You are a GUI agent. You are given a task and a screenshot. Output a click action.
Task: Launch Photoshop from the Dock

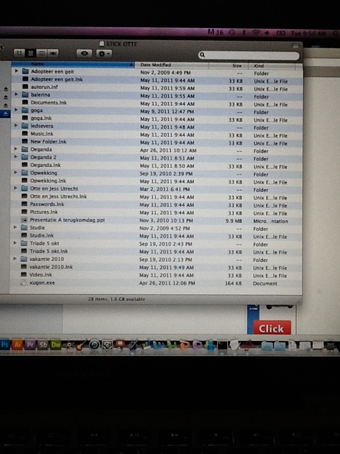click(x=5, y=344)
